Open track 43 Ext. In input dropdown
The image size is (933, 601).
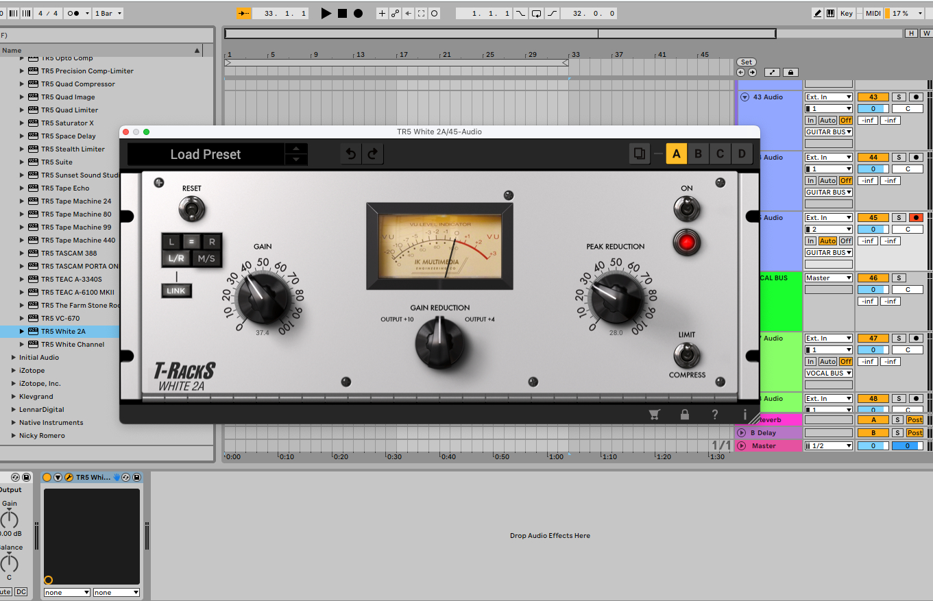(829, 97)
